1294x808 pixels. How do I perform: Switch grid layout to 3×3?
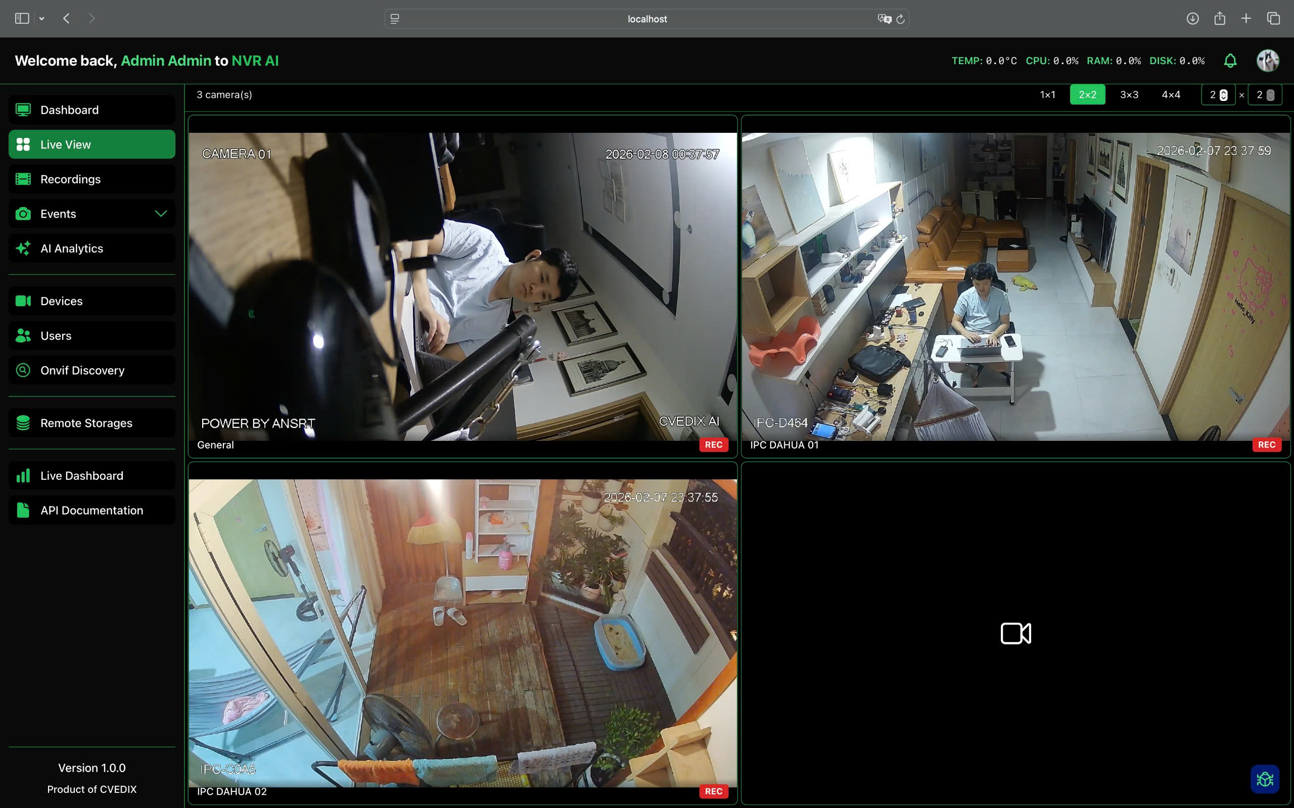(x=1129, y=94)
